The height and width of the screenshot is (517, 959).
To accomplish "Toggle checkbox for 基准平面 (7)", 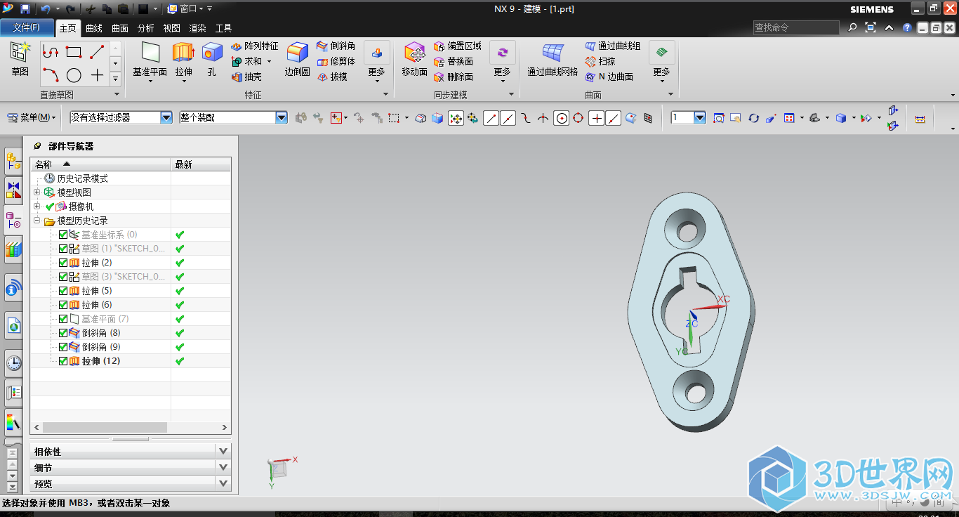I will point(63,319).
